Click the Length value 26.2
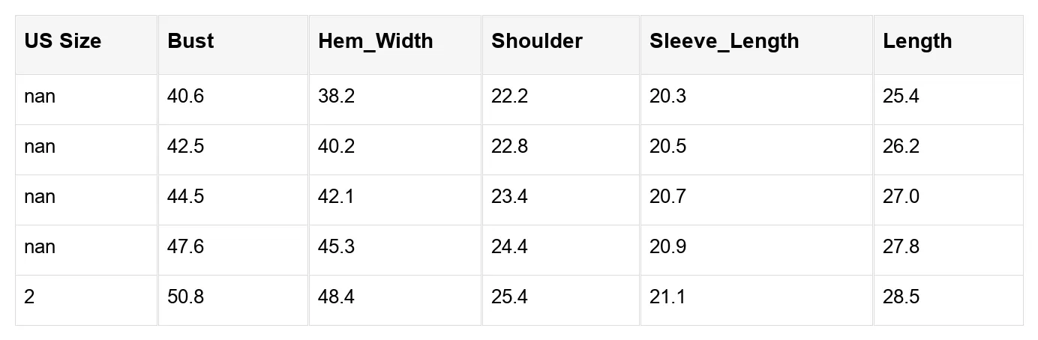This screenshot has height=340, width=1038. [x=901, y=147]
